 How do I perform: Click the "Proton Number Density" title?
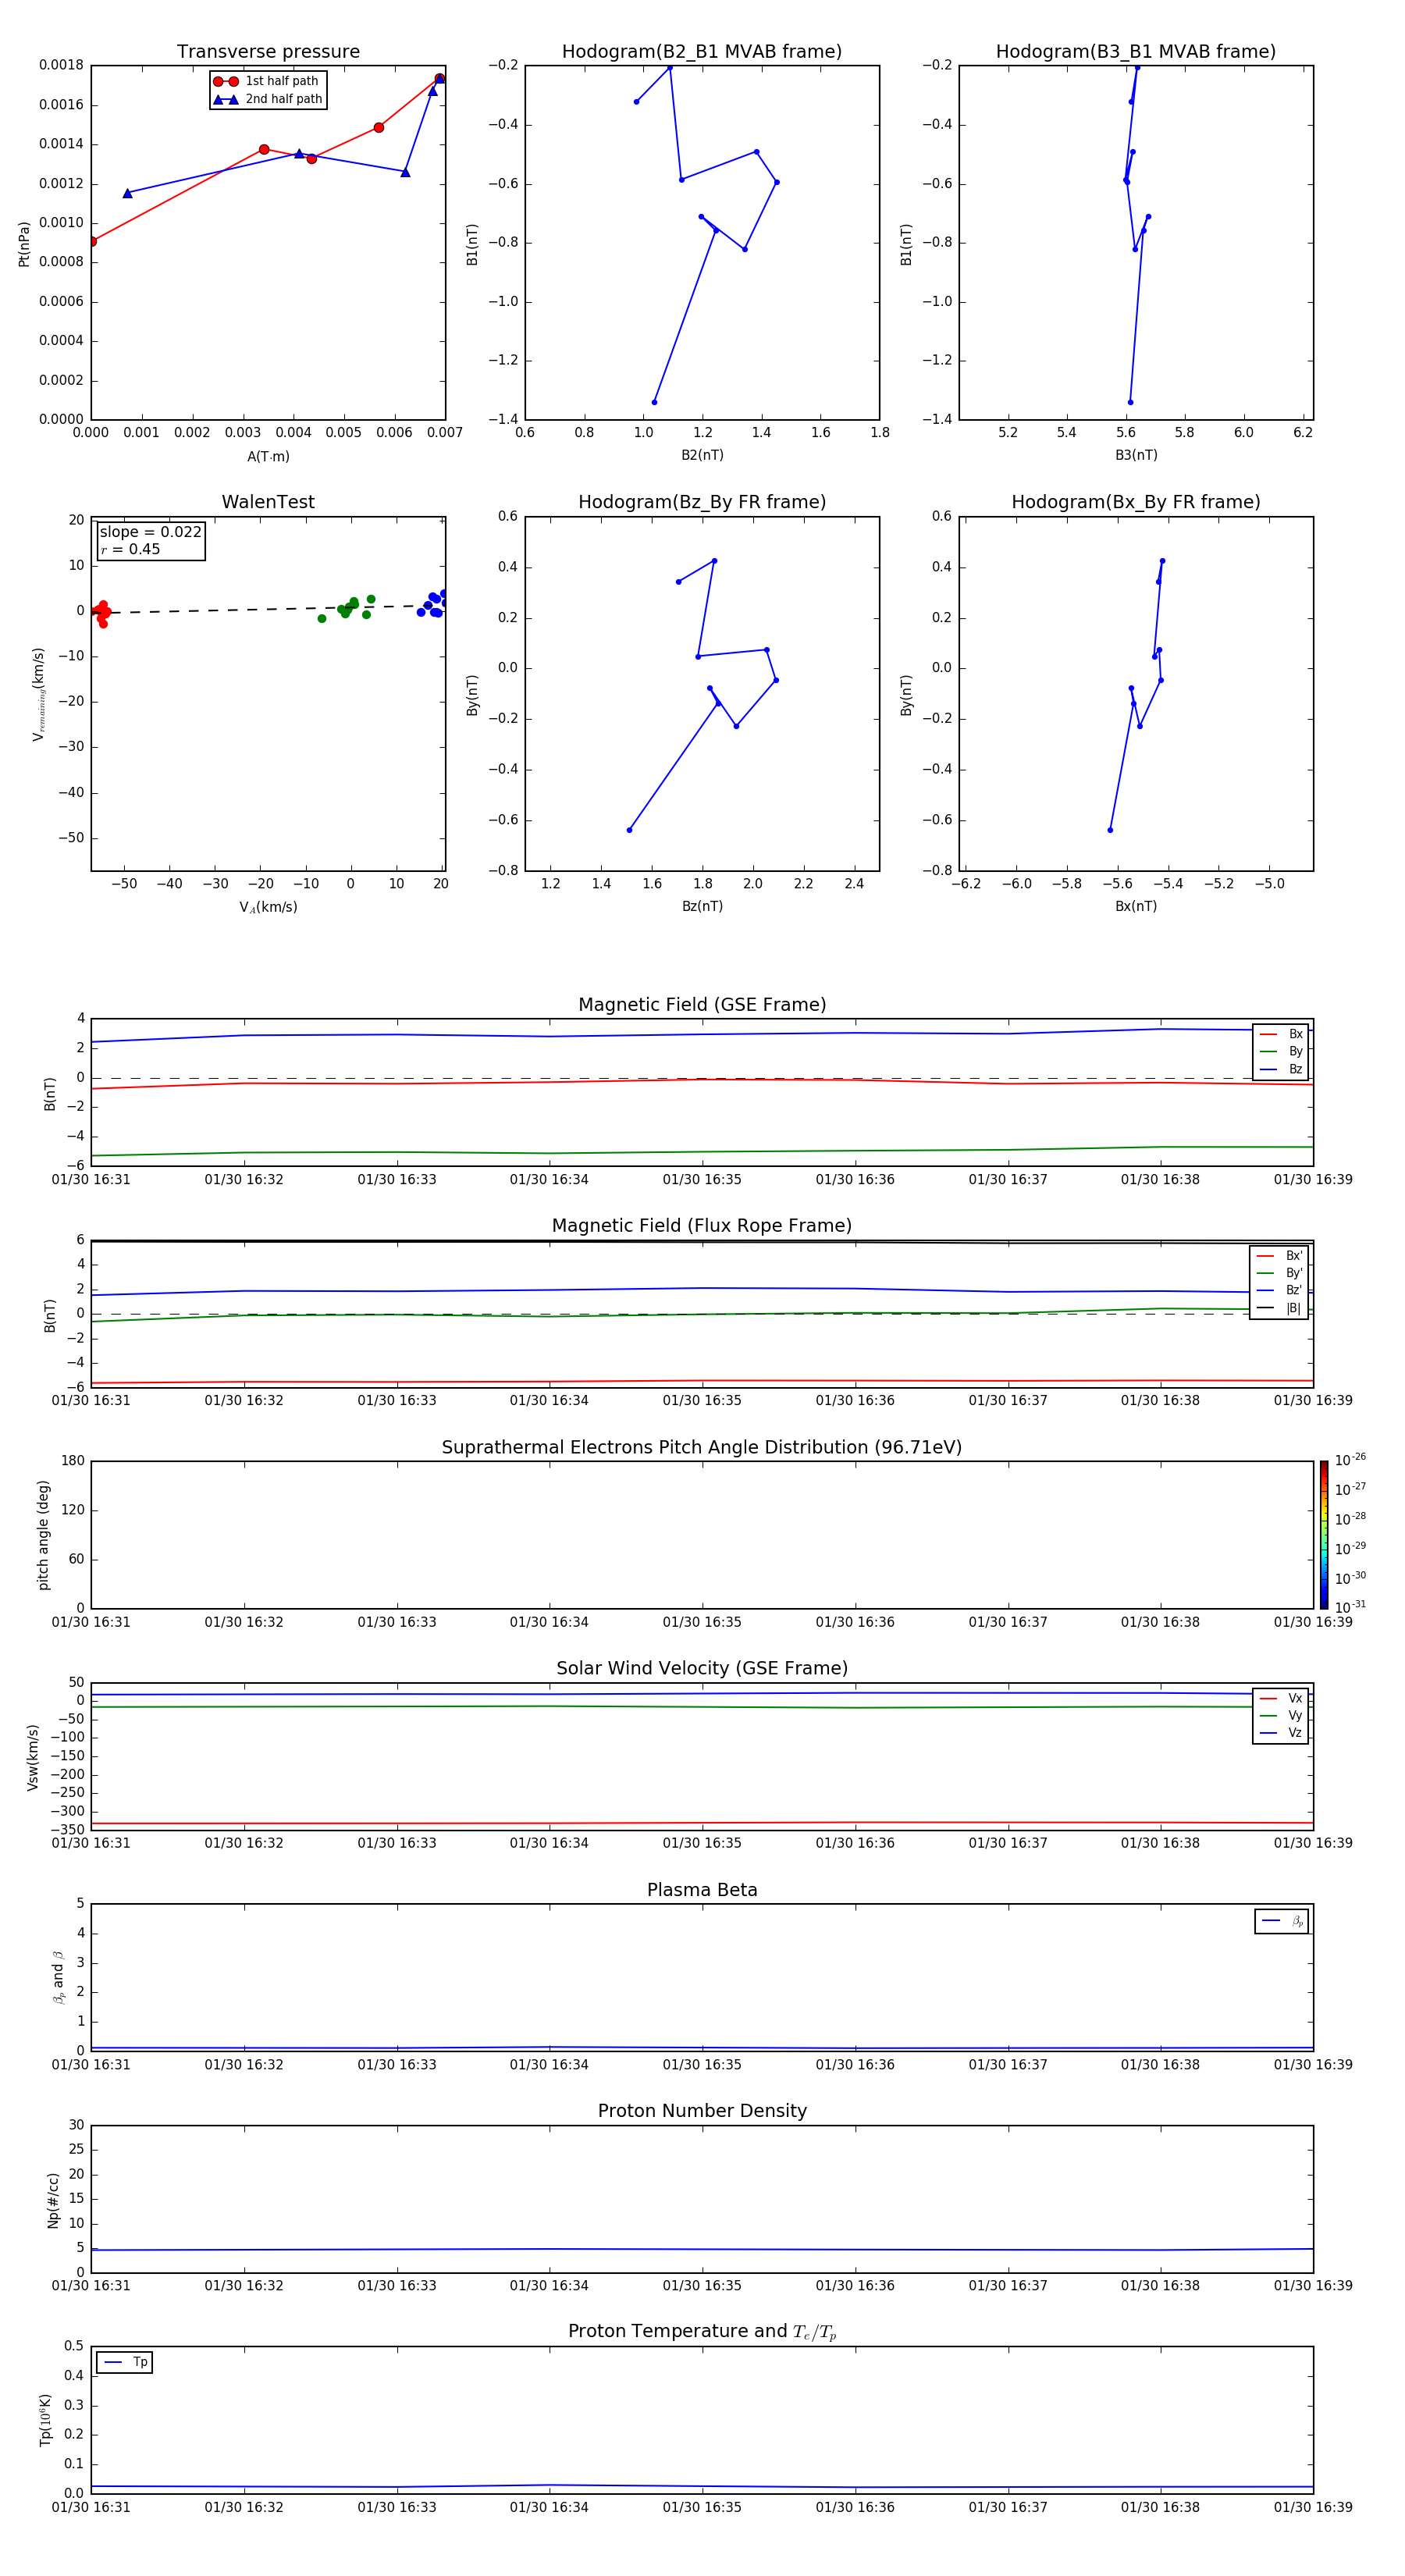pyautogui.click(x=702, y=2111)
